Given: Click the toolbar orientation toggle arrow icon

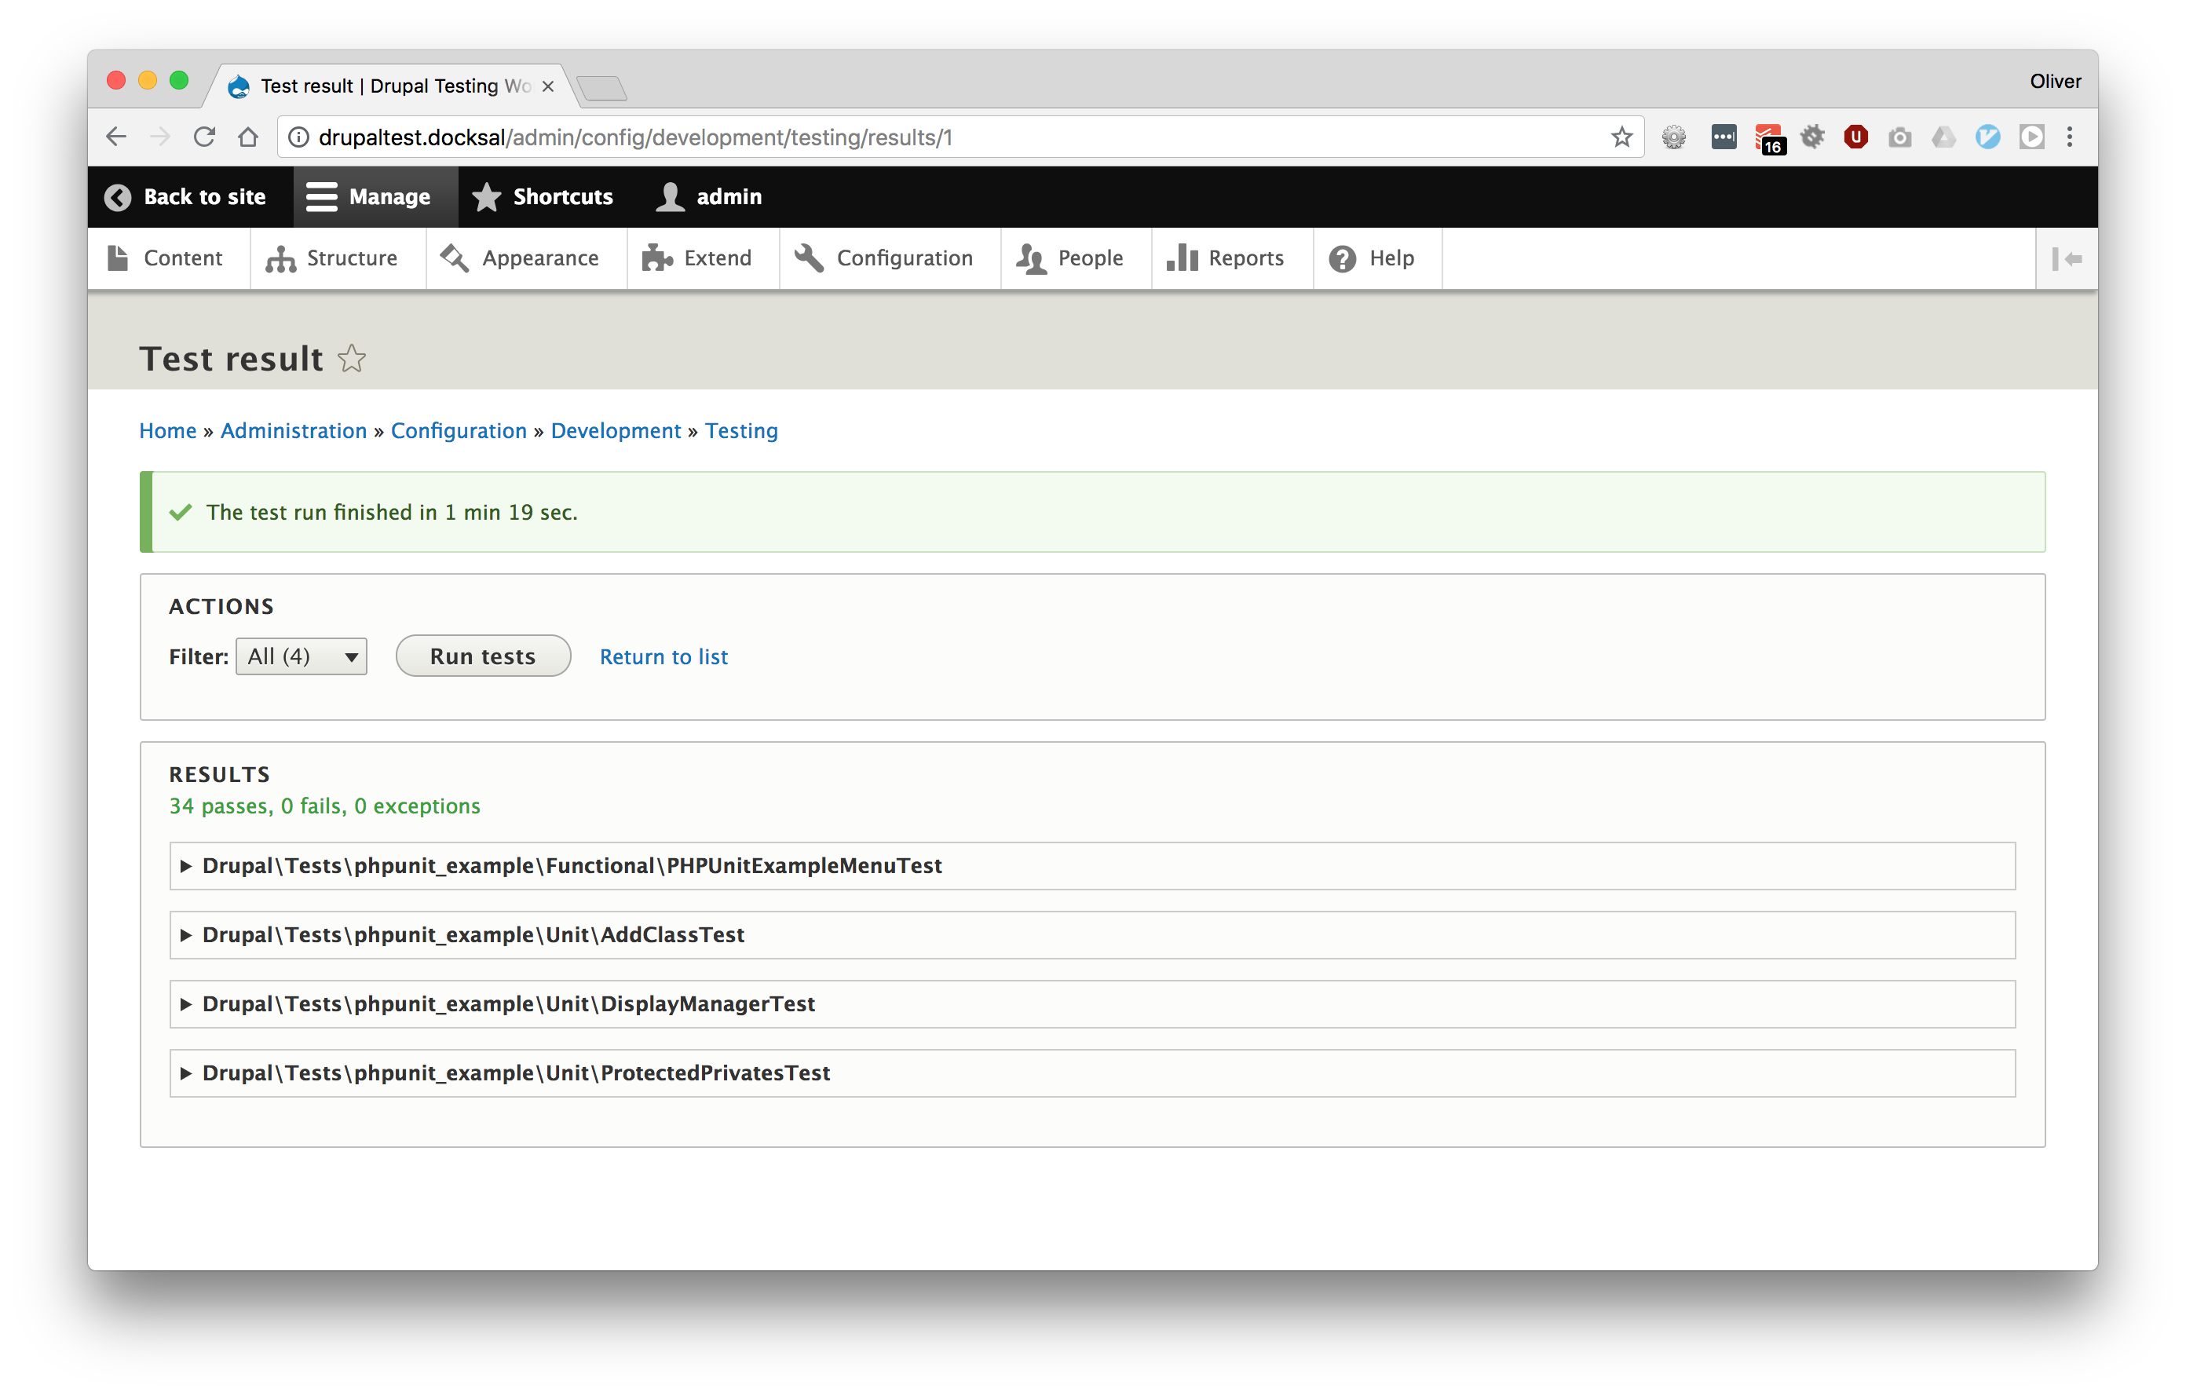Looking at the screenshot, I should [x=2066, y=258].
